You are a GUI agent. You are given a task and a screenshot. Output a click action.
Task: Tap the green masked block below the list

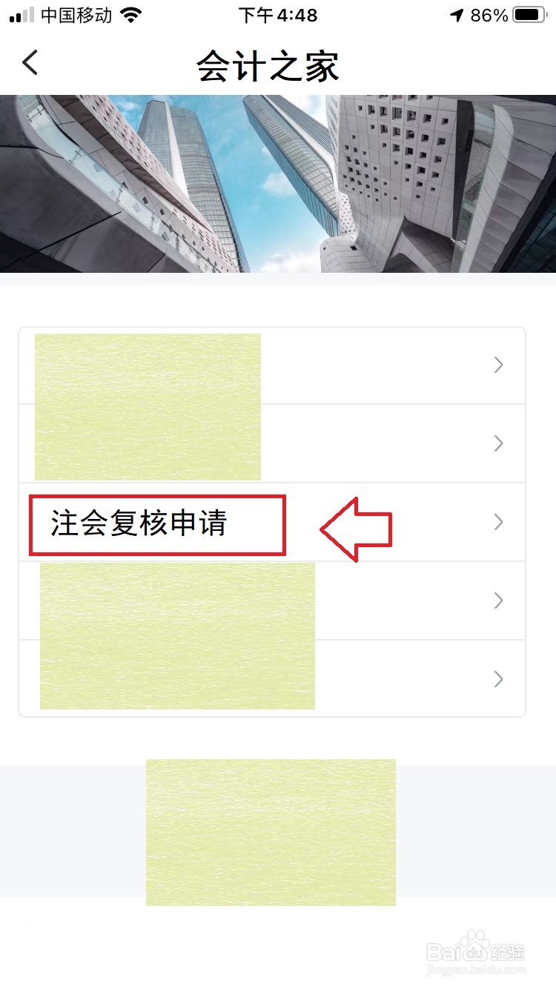271,832
